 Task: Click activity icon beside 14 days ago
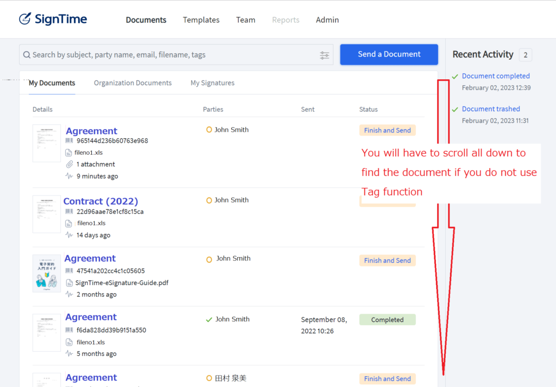click(69, 235)
